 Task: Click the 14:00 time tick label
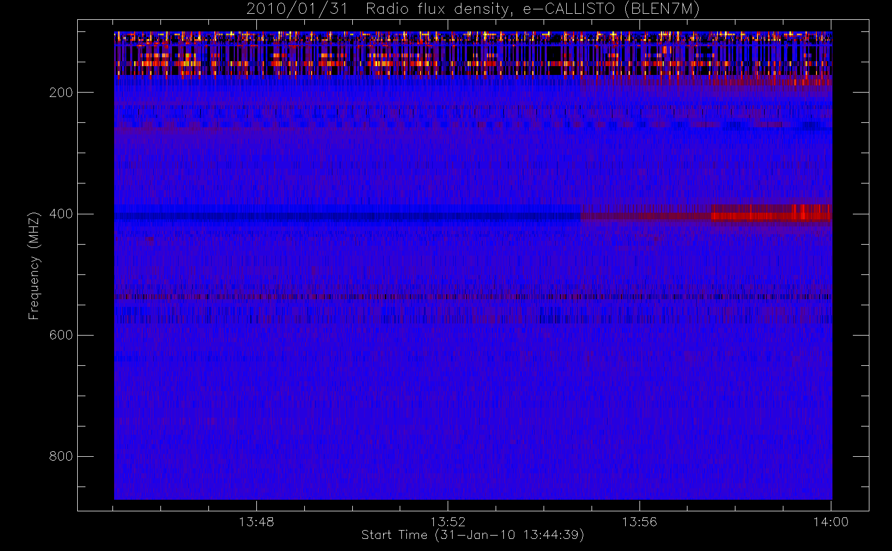pos(831,521)
